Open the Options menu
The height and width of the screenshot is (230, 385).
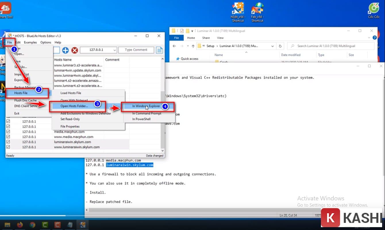pyautogui.click(x=46, y=42)
